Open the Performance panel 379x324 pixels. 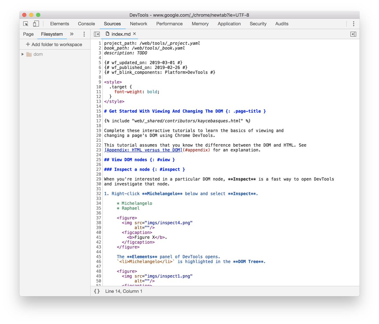pos(169,24)
